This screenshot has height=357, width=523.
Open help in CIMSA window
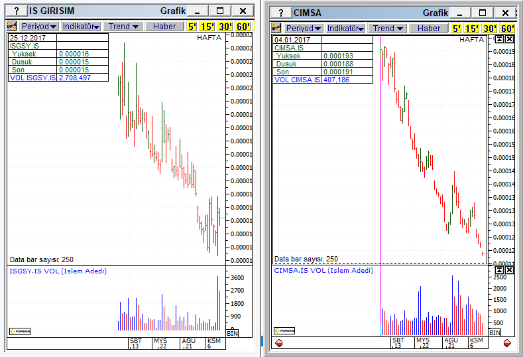click(x=281, y=13)
